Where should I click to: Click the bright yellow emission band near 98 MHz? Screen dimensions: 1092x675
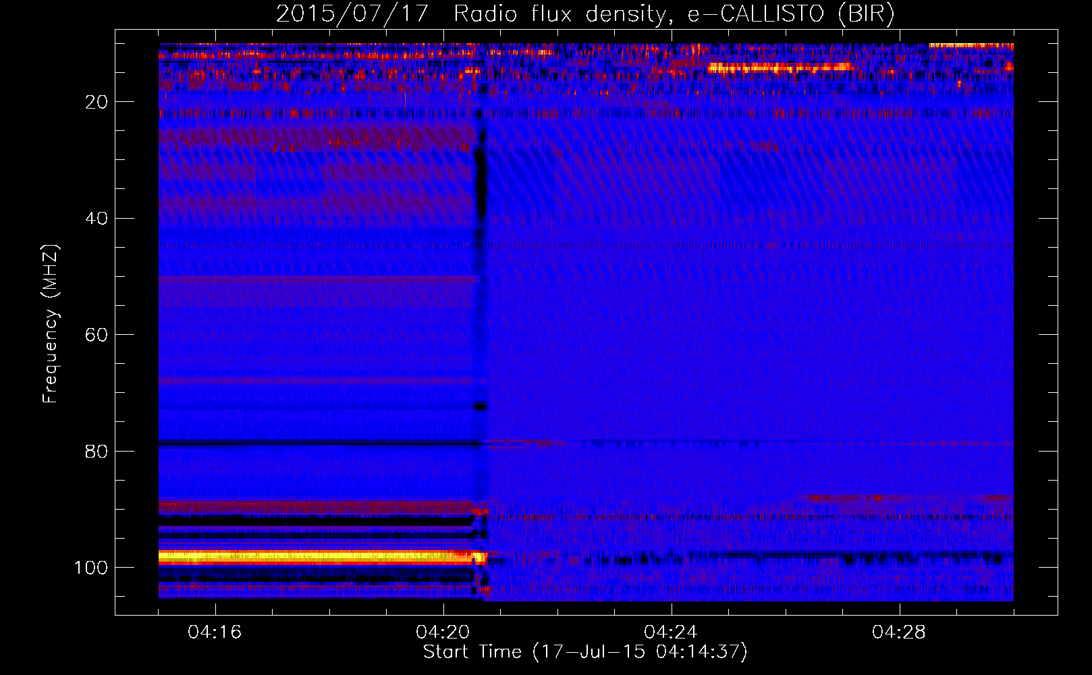[323, 558]
